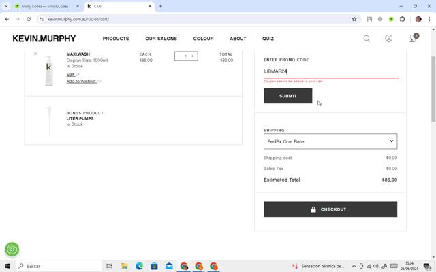Image resolution: width=436 pixels, height=272 pixels.
Task: Open the FedEx One Rate shipping dropdown
Action: click(x=330, y=141)
